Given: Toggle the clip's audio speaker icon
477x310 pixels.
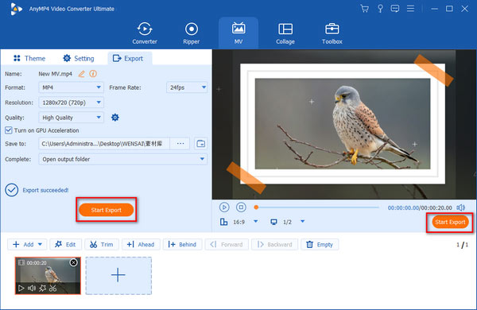Looking at the screenshot, I should pos(32,288).
